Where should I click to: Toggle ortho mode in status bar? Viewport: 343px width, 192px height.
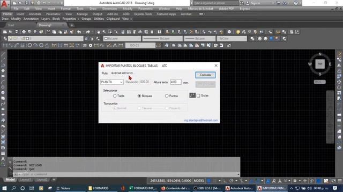[225, 181]
